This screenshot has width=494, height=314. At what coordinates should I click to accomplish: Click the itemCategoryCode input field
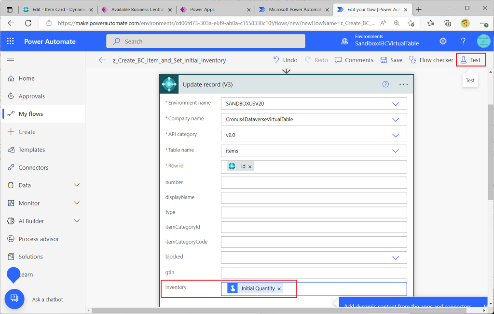[314, 242]
